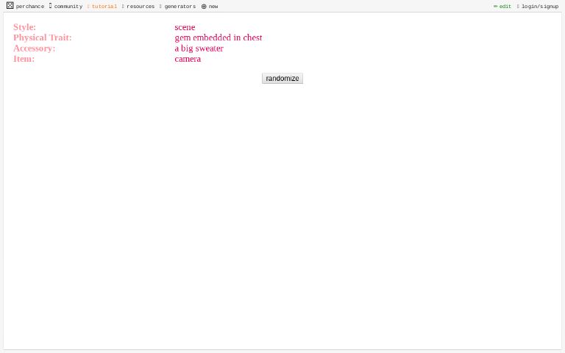The image size is (565, 353).
Task: Go to the resources page
Action: [141, 7]
